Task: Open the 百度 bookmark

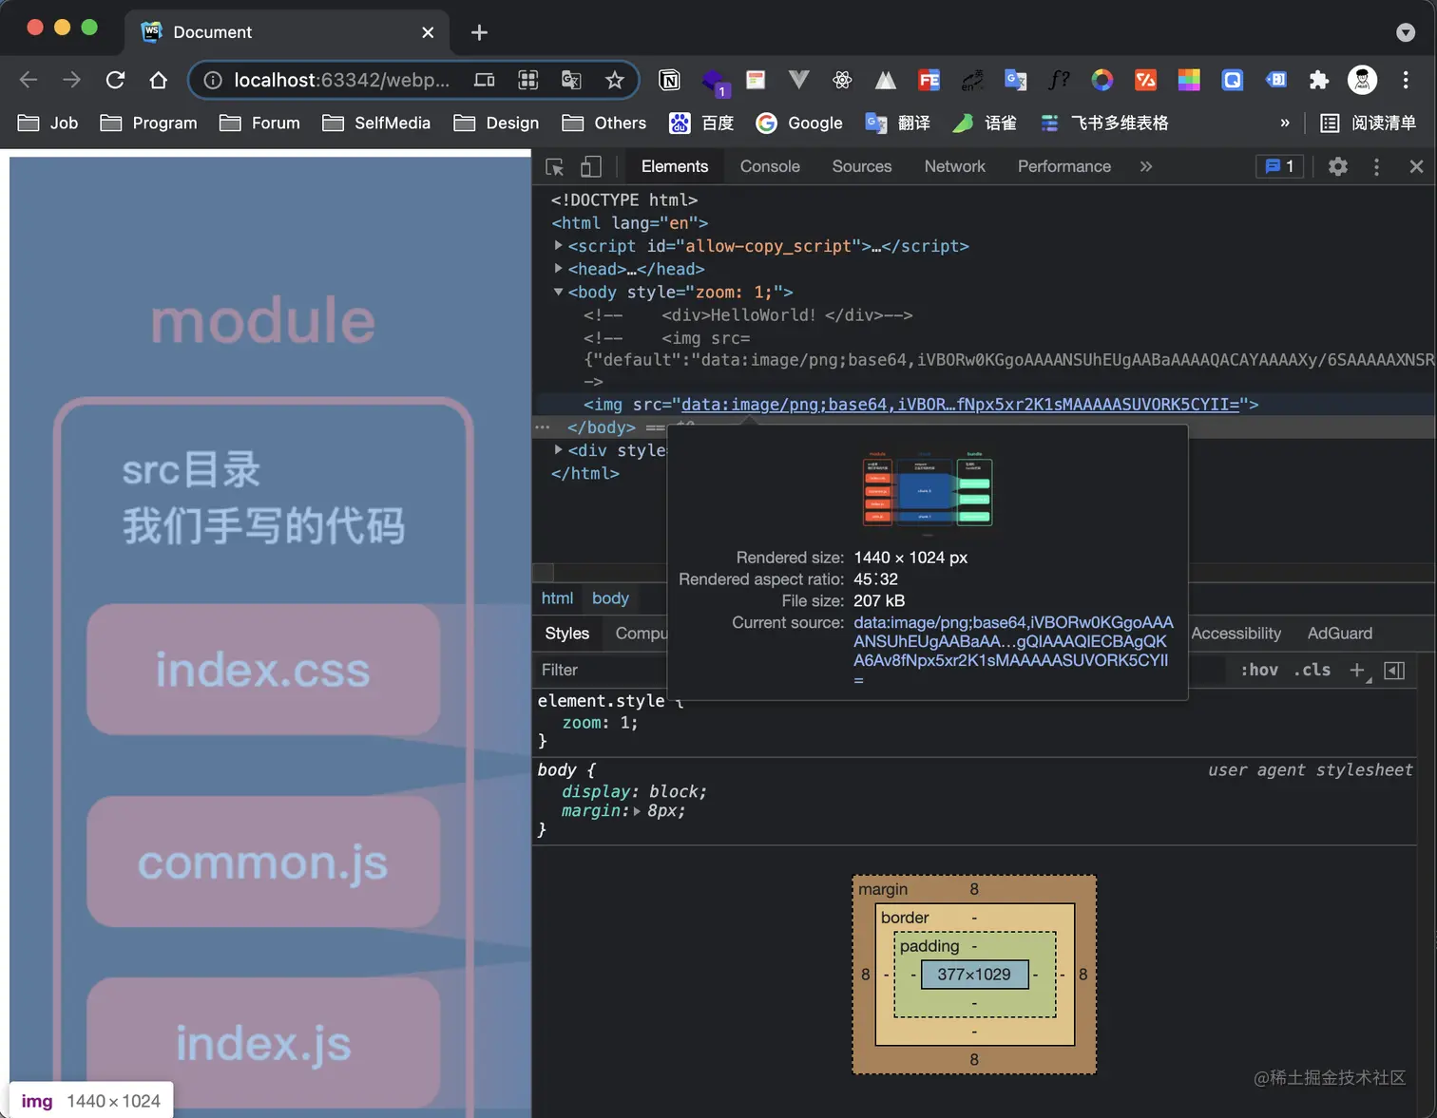Action: click(x=701, y=123)
